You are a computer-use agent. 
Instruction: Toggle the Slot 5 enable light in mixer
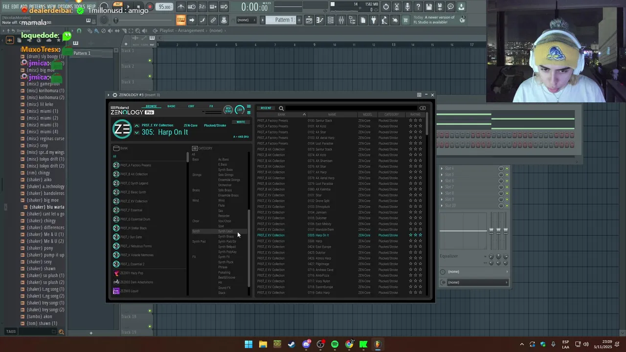pyautogui.click(x=507, y=175)
